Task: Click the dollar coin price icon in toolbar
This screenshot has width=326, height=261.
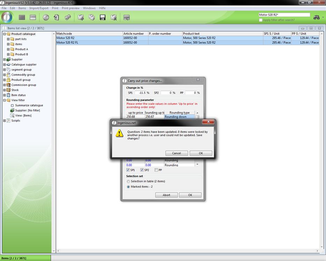Action: (46, 17)
